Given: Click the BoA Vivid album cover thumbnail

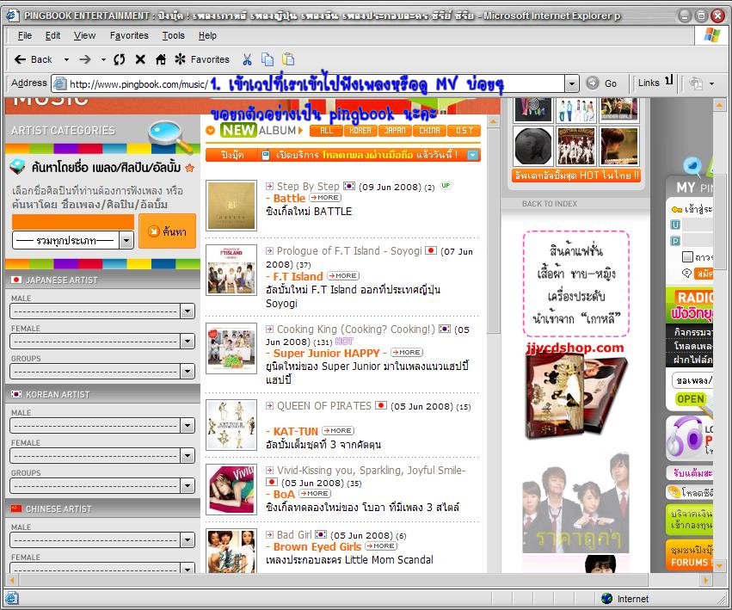Looking at the screenshot, I should 231,490.
